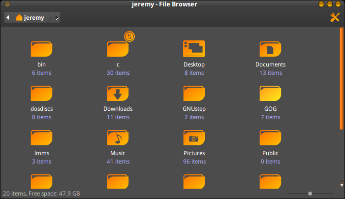Select the 'Downloads' folder name label
The image size is (345, 199).
tap(118, 109)
